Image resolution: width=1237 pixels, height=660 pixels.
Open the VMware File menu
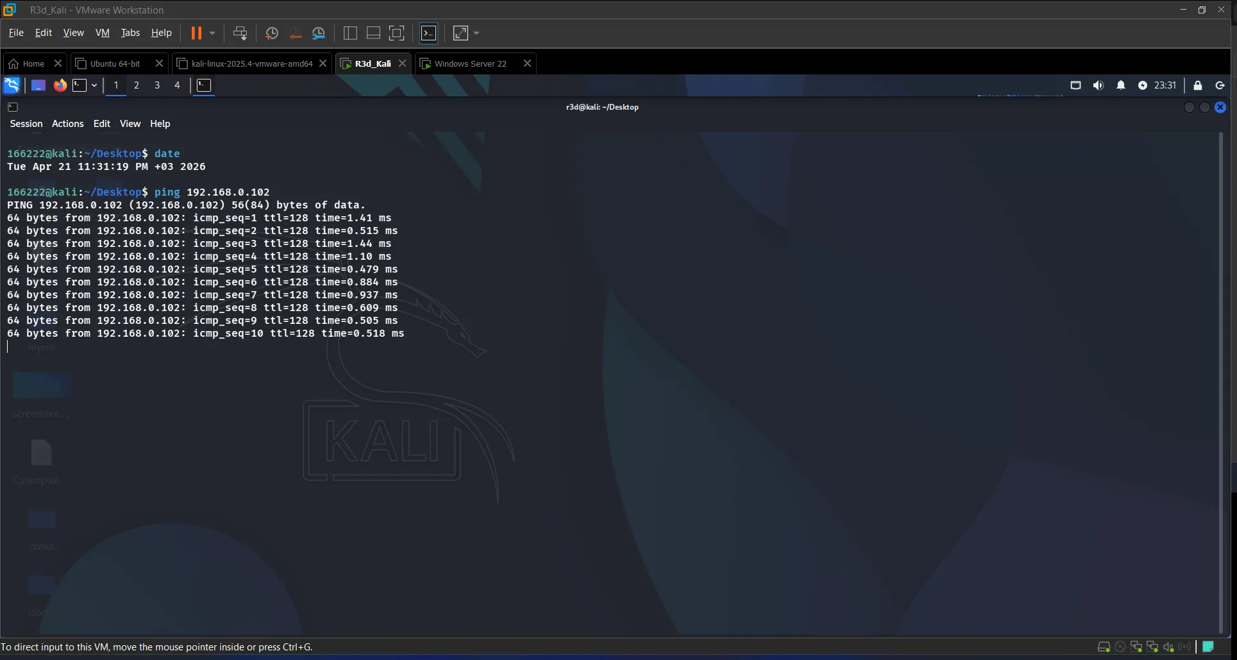[16, 33]
